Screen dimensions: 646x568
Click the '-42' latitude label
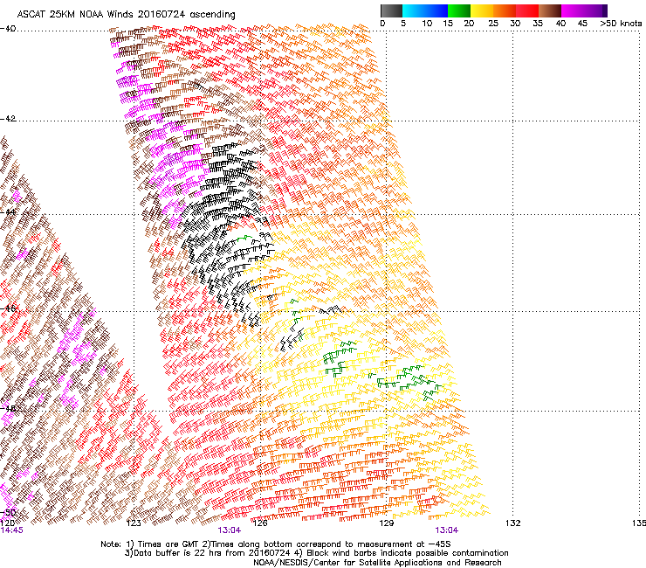[8, 119]
